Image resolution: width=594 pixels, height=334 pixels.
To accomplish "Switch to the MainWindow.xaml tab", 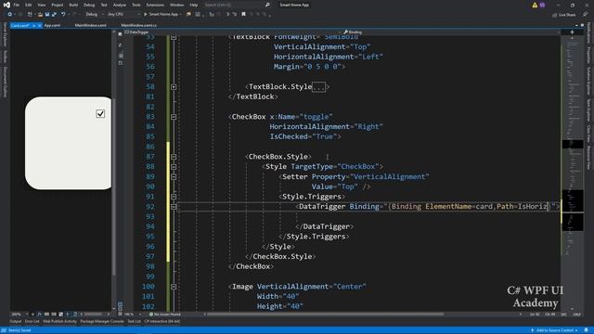I will pos(91,25).
